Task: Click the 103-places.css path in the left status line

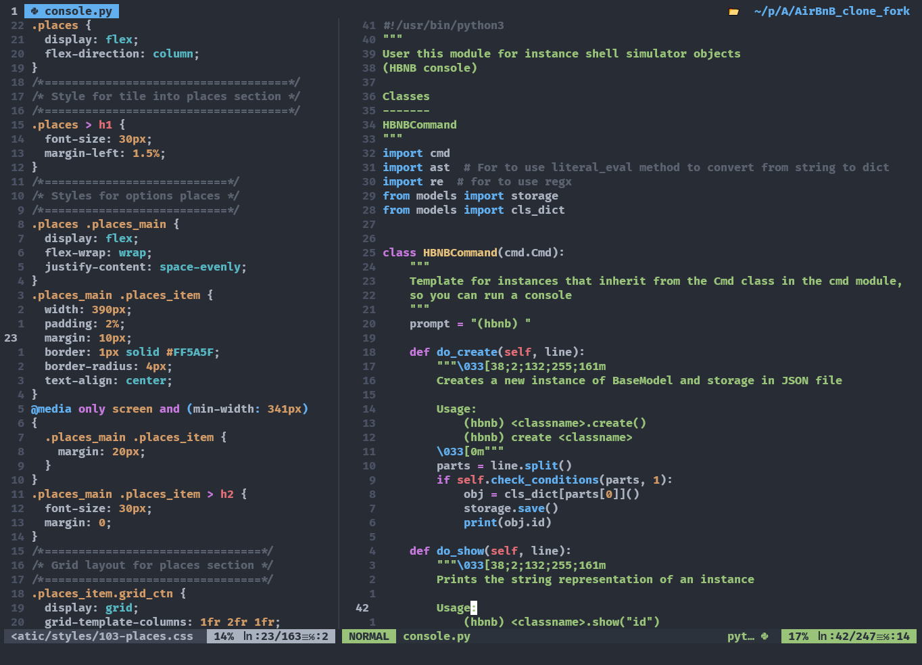Action: pyautogui.click(x=102, y=637)
